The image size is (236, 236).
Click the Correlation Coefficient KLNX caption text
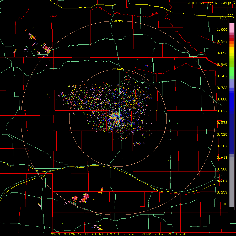click(x=118, y=234)
